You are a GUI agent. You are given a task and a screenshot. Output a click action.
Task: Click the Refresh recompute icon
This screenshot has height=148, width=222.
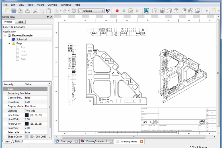tap(74, 11)
